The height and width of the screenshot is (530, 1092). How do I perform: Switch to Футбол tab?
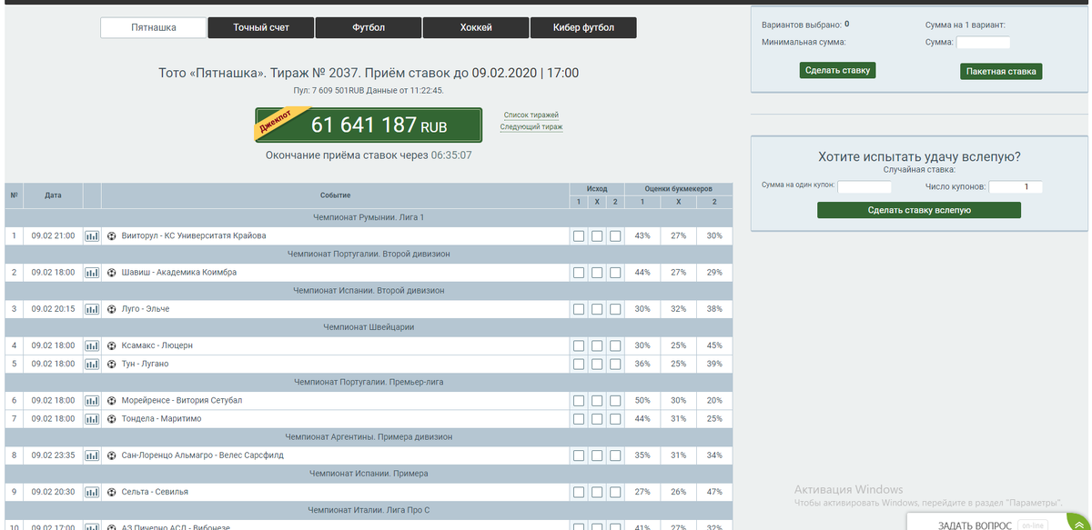[369, 27]
